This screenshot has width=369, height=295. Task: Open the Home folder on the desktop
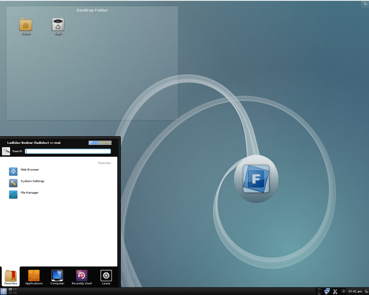[x=26, y=25]
